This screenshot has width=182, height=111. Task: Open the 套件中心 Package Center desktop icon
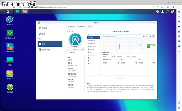[10, 75]
